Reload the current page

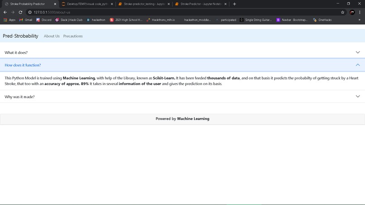[x=20, y=12]
